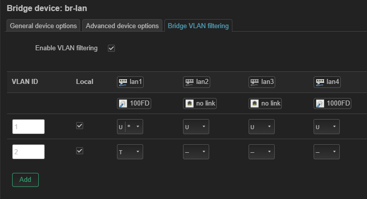The width and height of the screenshot is (367, 199).
Task: Click the 100FD speed text
Action: point(140,104)
